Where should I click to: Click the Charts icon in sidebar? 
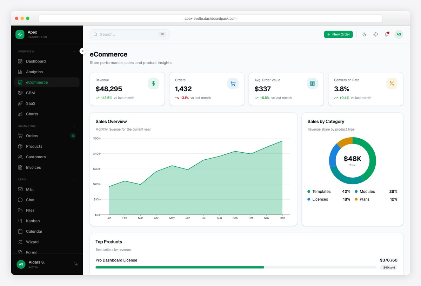20,114
